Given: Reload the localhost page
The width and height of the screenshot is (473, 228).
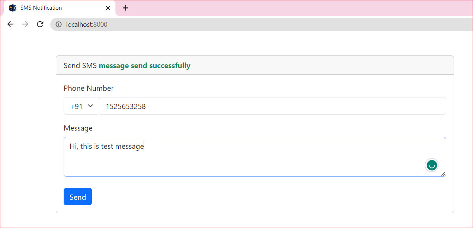Looking at the screenshot, I should pos(40,25).
